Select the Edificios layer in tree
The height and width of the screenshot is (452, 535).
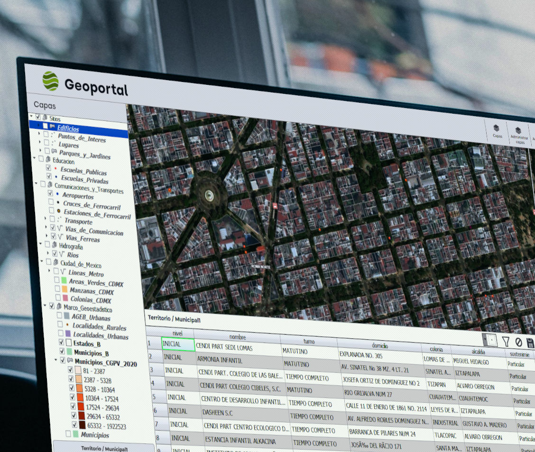[68, 128]
